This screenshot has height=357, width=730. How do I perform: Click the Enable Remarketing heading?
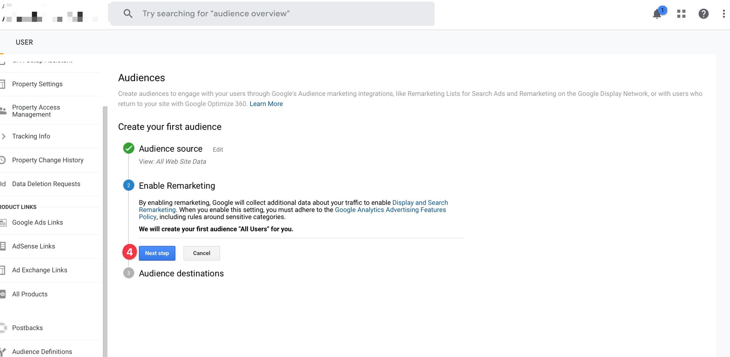[x=177, y=186]
